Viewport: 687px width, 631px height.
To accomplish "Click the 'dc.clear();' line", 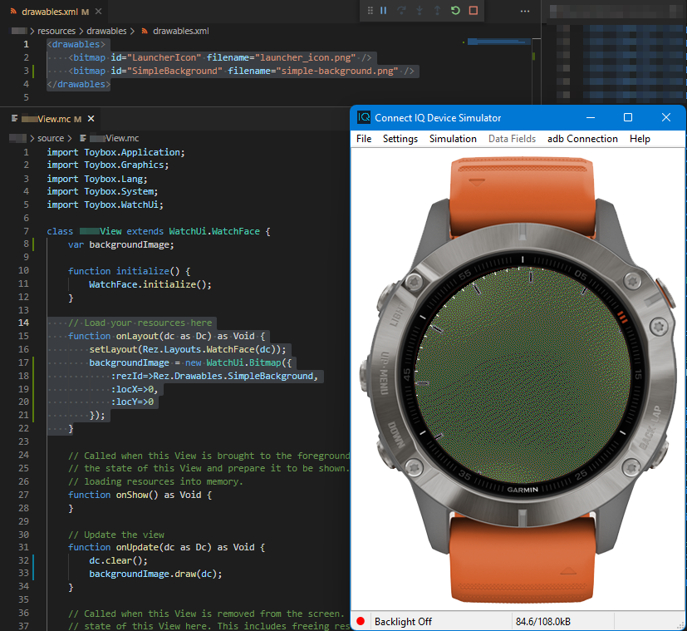I will [x=118, y=560].
